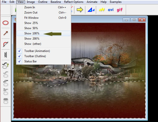This screenshot has height=122, width=158.
Task: Click the blue triangles resize icon
Action: 91,10
